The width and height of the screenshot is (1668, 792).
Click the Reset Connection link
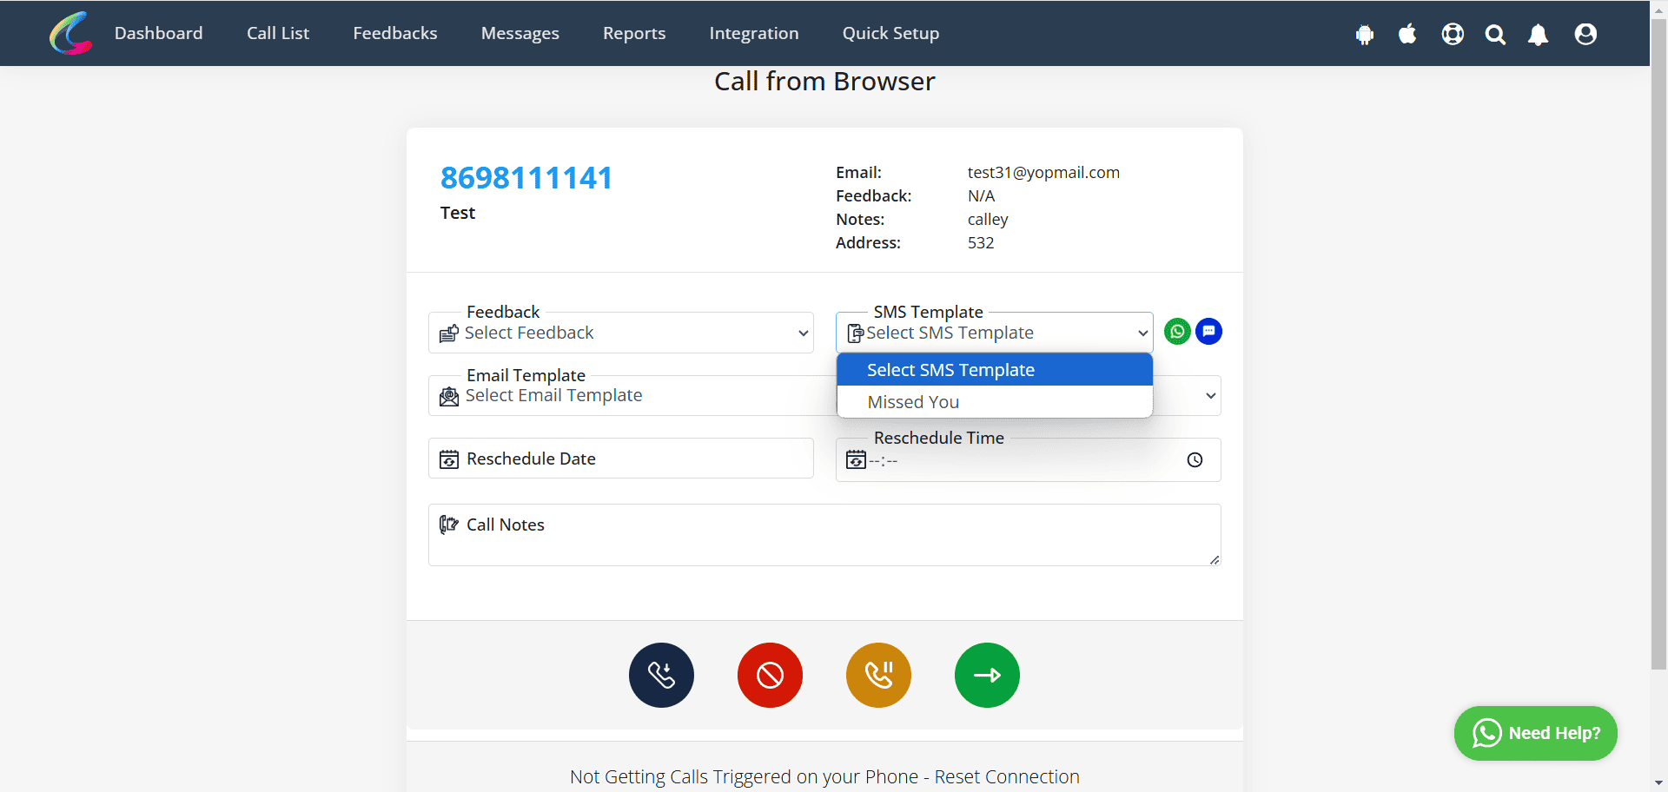1007,776
